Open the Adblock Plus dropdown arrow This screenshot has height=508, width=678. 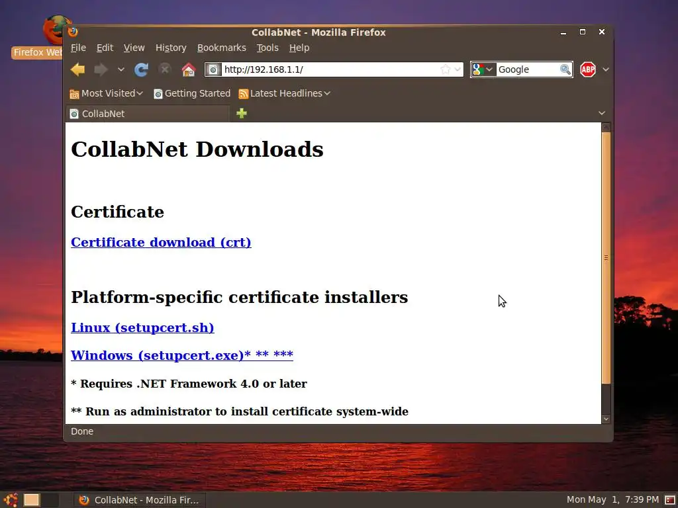coord(606,69)
